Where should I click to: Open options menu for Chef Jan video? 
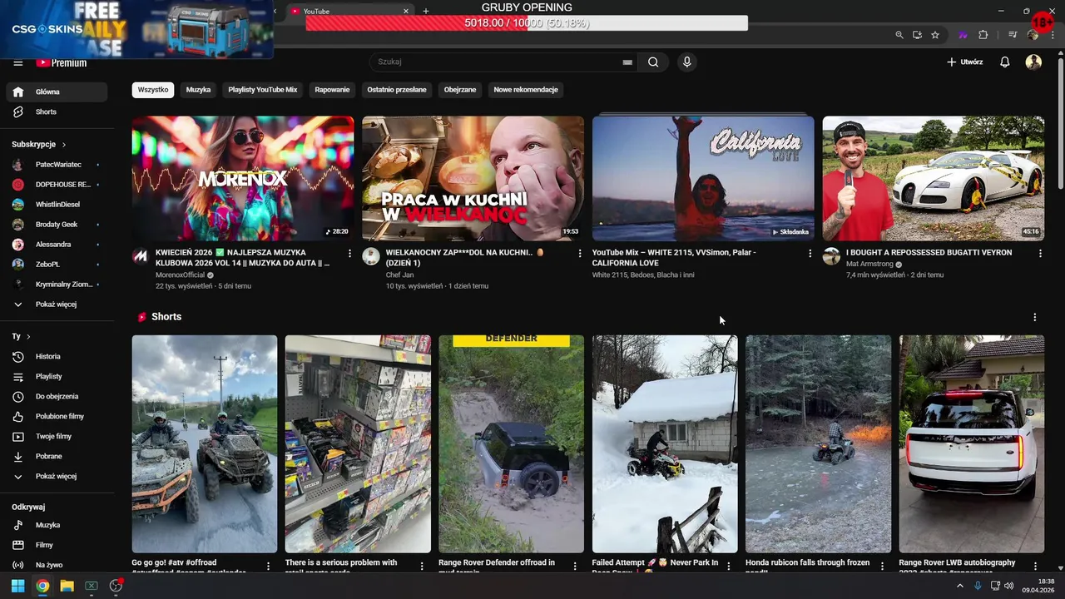tap(580, 253)
